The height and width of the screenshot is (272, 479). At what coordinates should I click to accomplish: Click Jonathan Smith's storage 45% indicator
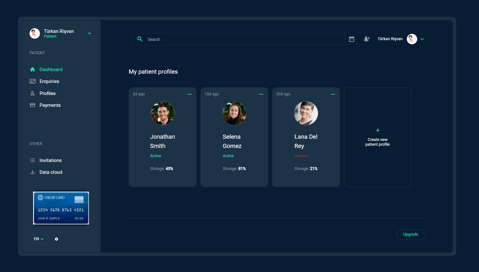(162, 168)
